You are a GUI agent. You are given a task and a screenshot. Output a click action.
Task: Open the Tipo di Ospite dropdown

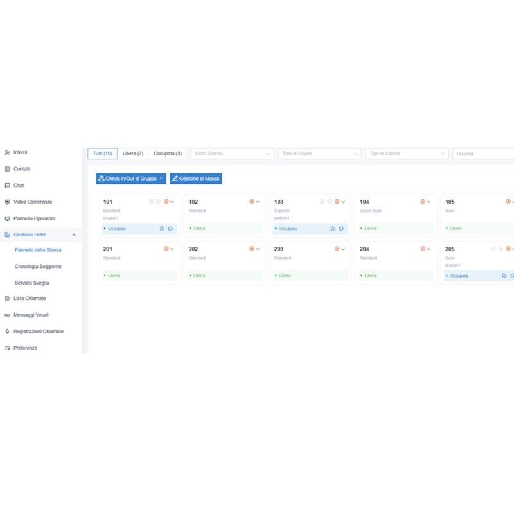pos(319,154)
